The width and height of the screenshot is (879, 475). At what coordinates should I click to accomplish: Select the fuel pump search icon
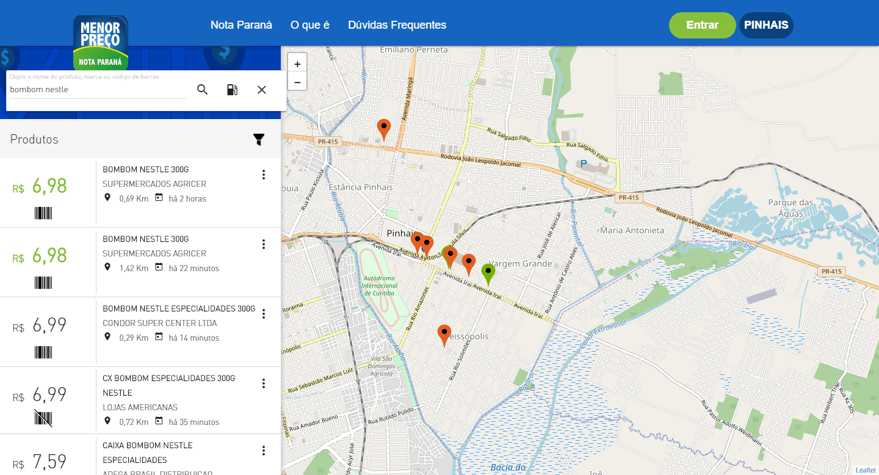232,90
